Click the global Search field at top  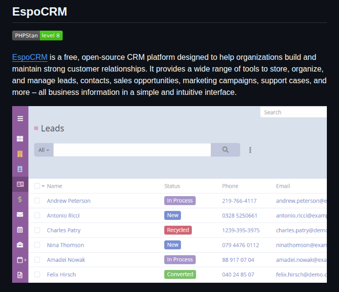click(294, 112)
